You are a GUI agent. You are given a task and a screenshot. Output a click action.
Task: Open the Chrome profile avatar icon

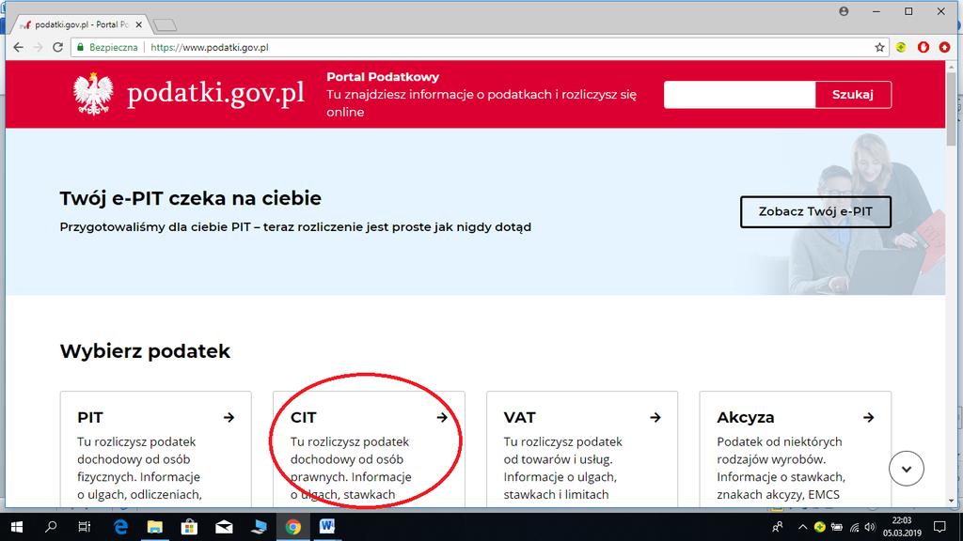pos(844,11)
